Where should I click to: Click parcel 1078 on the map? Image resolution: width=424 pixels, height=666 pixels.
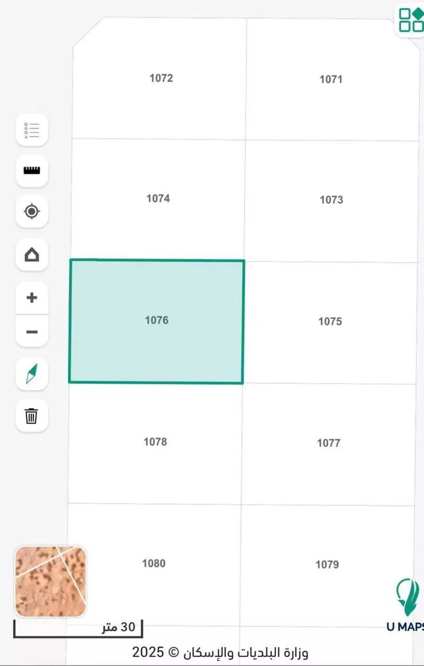[155, 442]
